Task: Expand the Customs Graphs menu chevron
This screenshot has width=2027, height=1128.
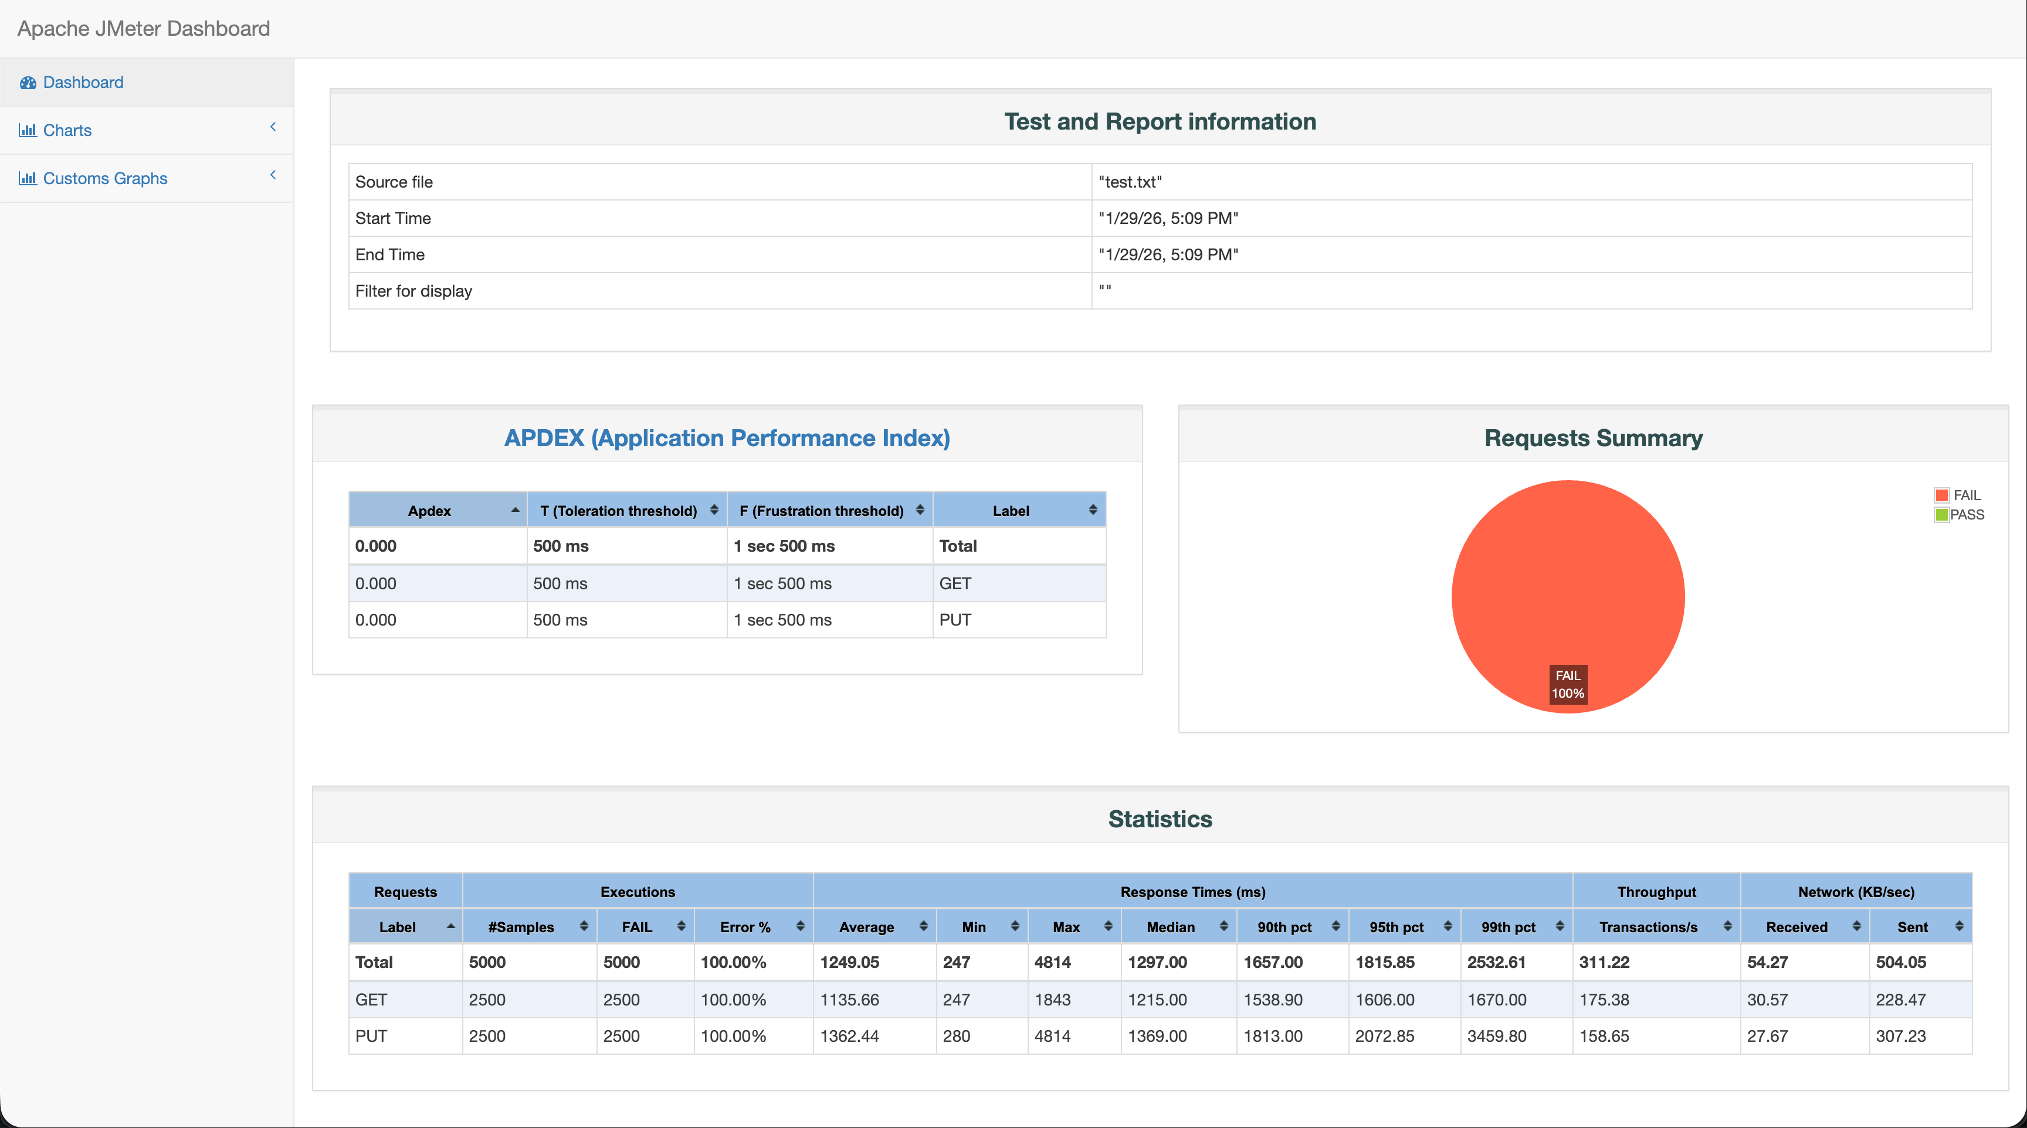Action: [x=273, y=175]
